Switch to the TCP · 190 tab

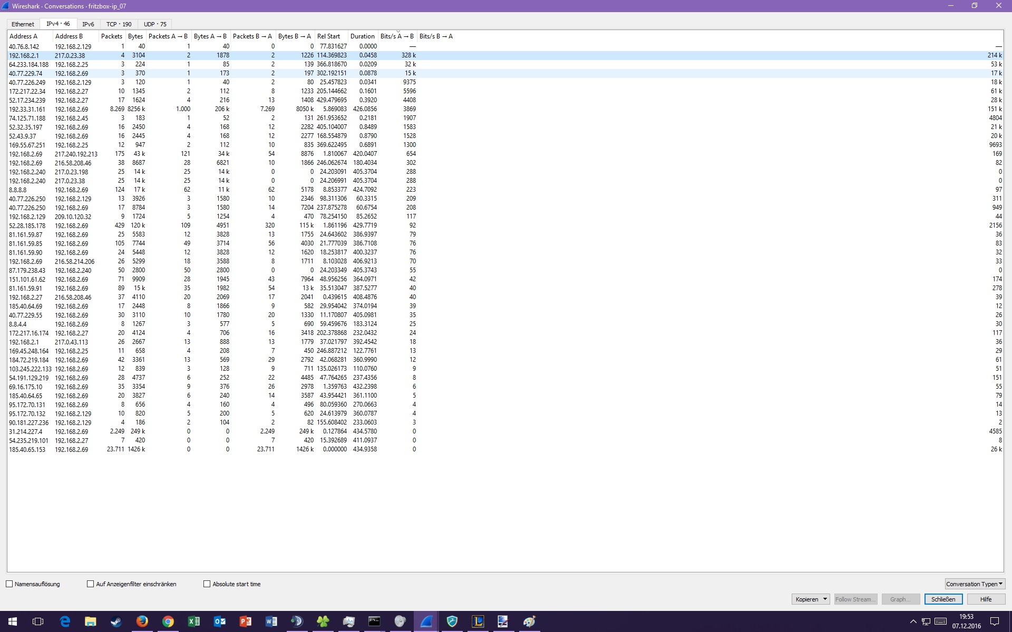click(119, 24)
